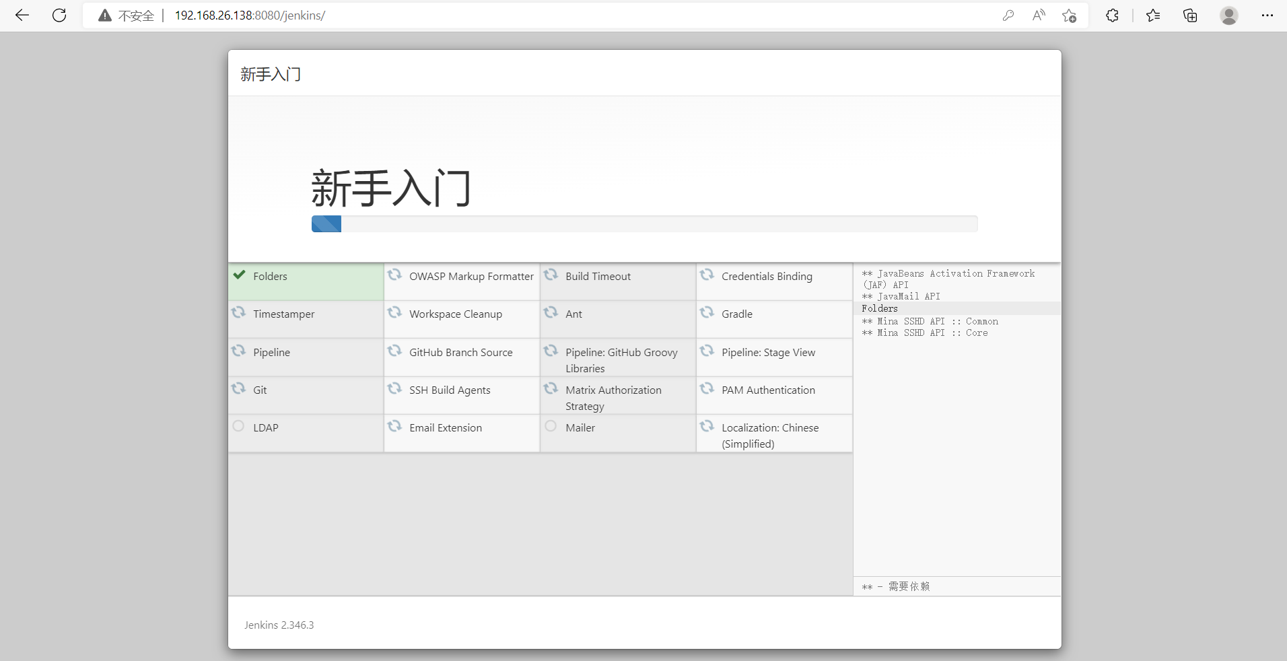Click the green checkmark beside Folders
This screenshot has height=661, width=1287.
point(239,275)
